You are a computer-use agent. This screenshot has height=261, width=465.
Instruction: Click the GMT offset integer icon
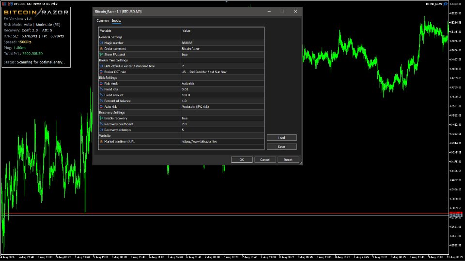pos(101,66)
